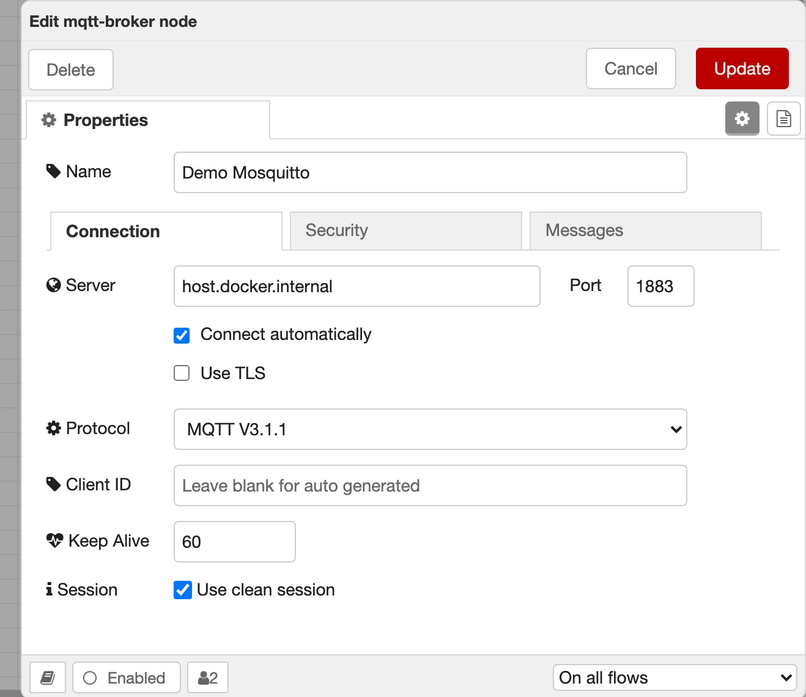This screenshot has height=697, width=806.
Task: Open Protocol dropdown MQTT V3.1.1
Action: click(x=431, y=429)
